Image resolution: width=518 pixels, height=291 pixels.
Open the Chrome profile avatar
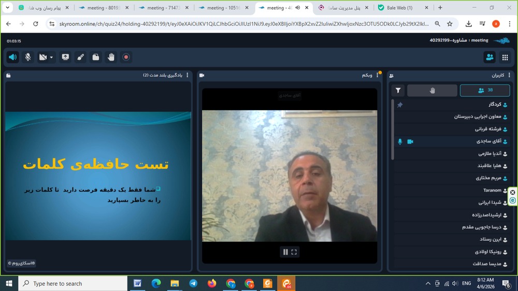pos(496,24)
